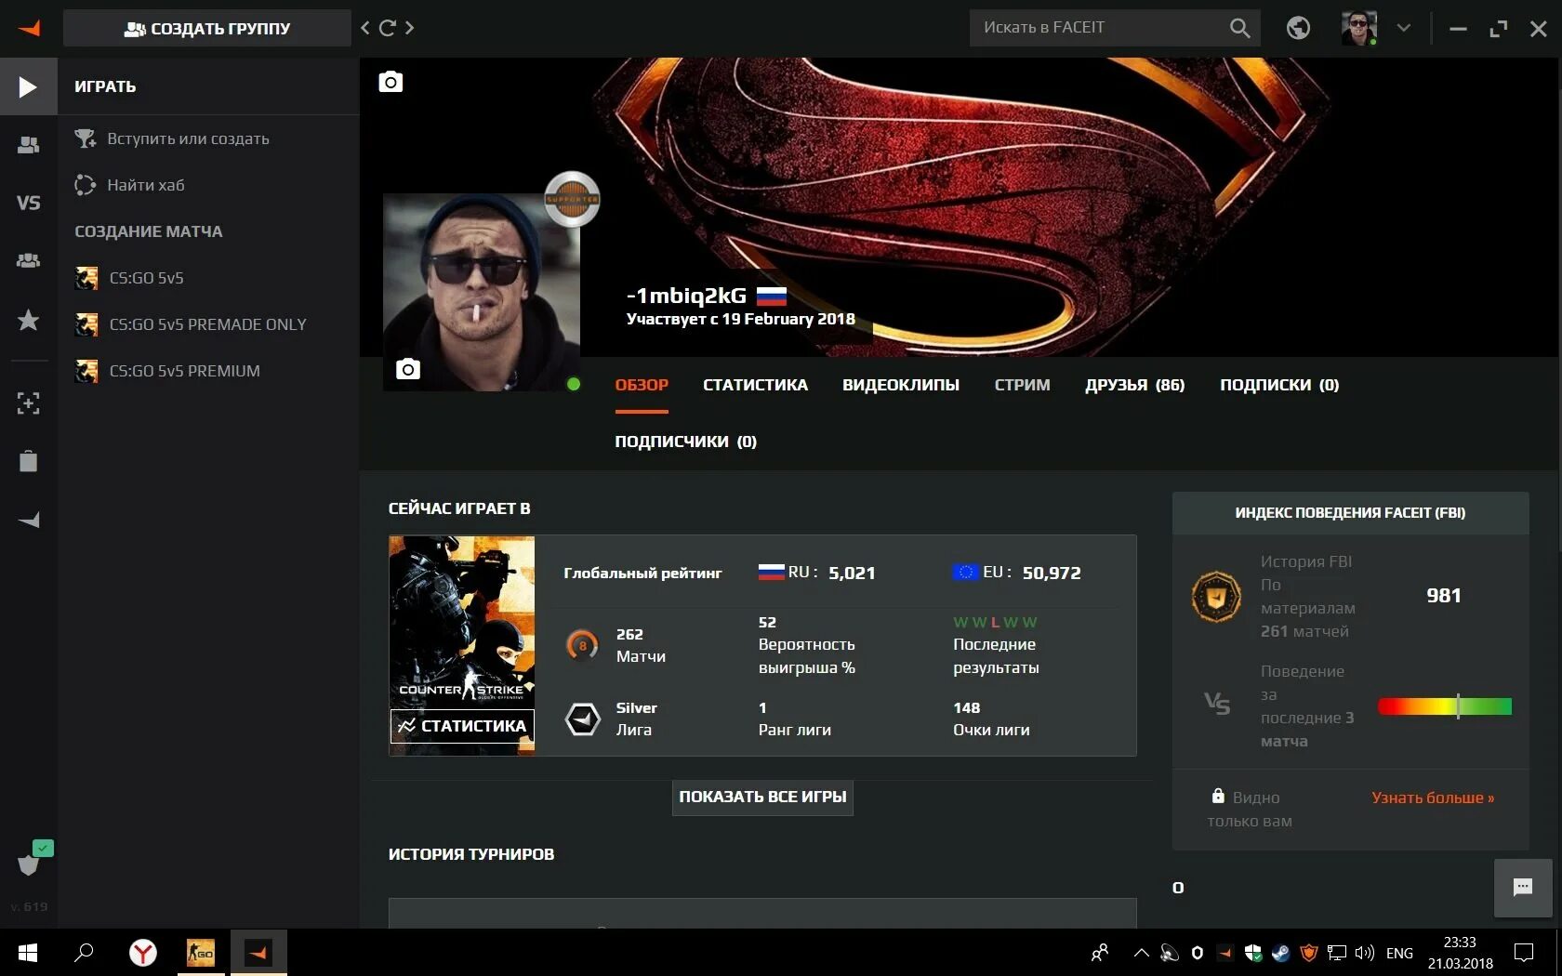This screenshot has width=1562, height=976.
Task: Click ПОКАЗАТЬ ВСЕ ИГРЫ button
Action: click(x=762, y=797)
